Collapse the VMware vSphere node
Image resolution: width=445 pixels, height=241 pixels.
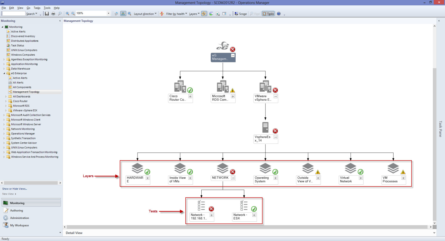pyautogui.click(x=275, y=96)
